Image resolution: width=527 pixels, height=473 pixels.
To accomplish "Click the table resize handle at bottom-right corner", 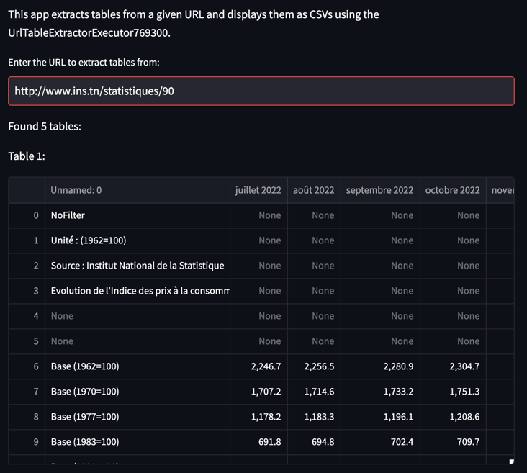I will pos(511,461).
